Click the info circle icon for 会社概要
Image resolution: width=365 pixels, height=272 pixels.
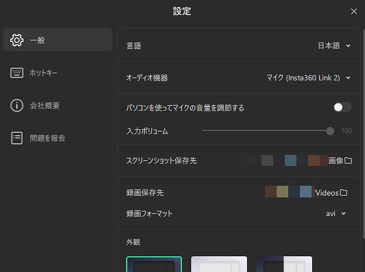[x=17, y=105]
